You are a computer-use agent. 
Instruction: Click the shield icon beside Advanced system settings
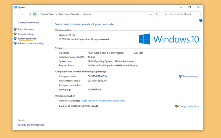pos(15,43)
